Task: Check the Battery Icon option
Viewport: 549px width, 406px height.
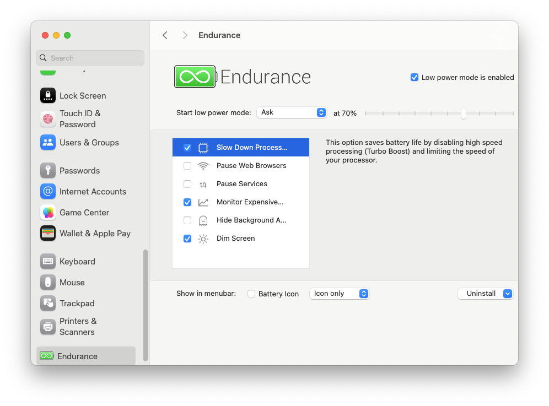Action: [251, 294]
